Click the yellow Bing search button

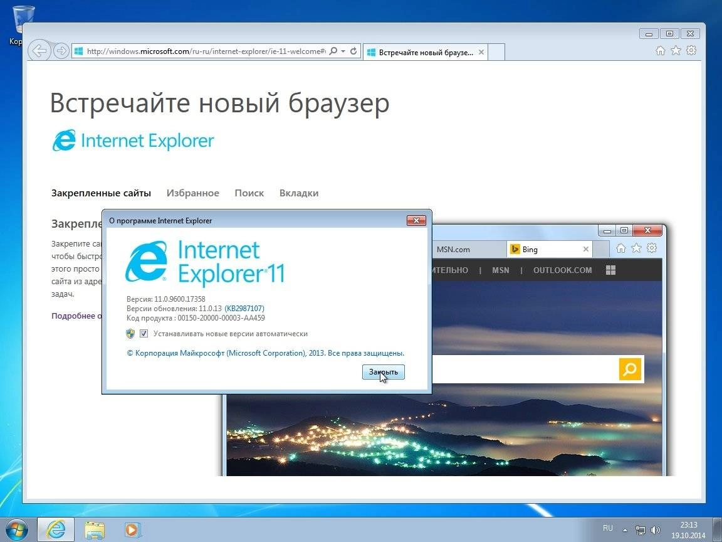tap(630, 369)
